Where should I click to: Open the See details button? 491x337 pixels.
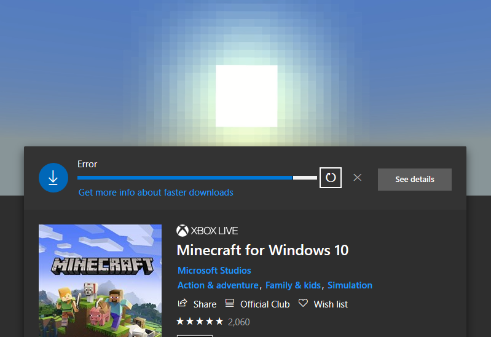(415, 180)
